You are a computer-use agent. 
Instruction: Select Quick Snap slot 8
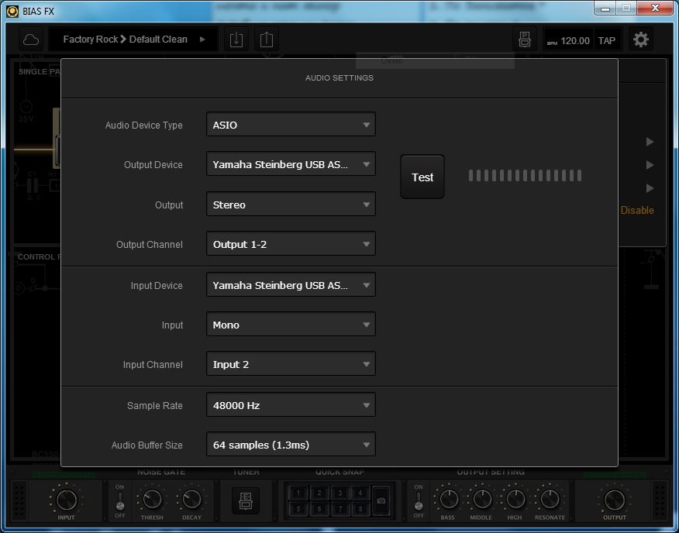[x=360, y=508]
